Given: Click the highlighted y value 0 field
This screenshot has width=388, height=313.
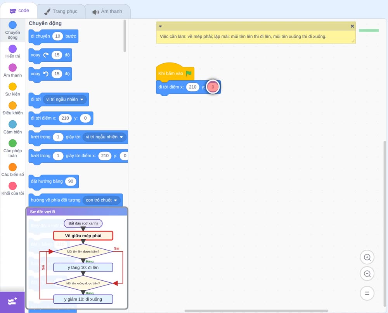Looking at the screenshot, I should point(213,87).
